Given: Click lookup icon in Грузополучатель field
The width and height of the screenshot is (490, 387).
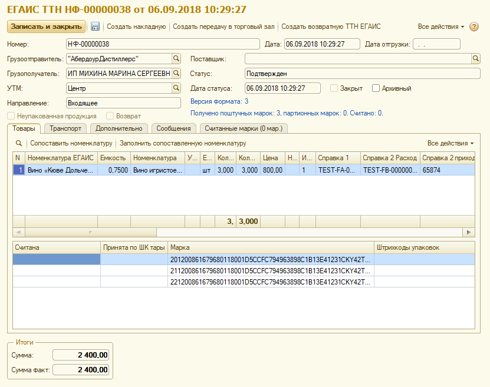Looking at the screenshot, I should coord(176,73).
